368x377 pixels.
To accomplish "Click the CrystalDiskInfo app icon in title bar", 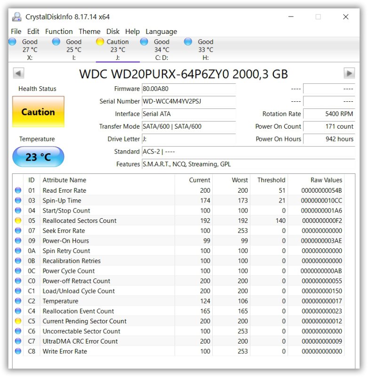I will (16, 17).
